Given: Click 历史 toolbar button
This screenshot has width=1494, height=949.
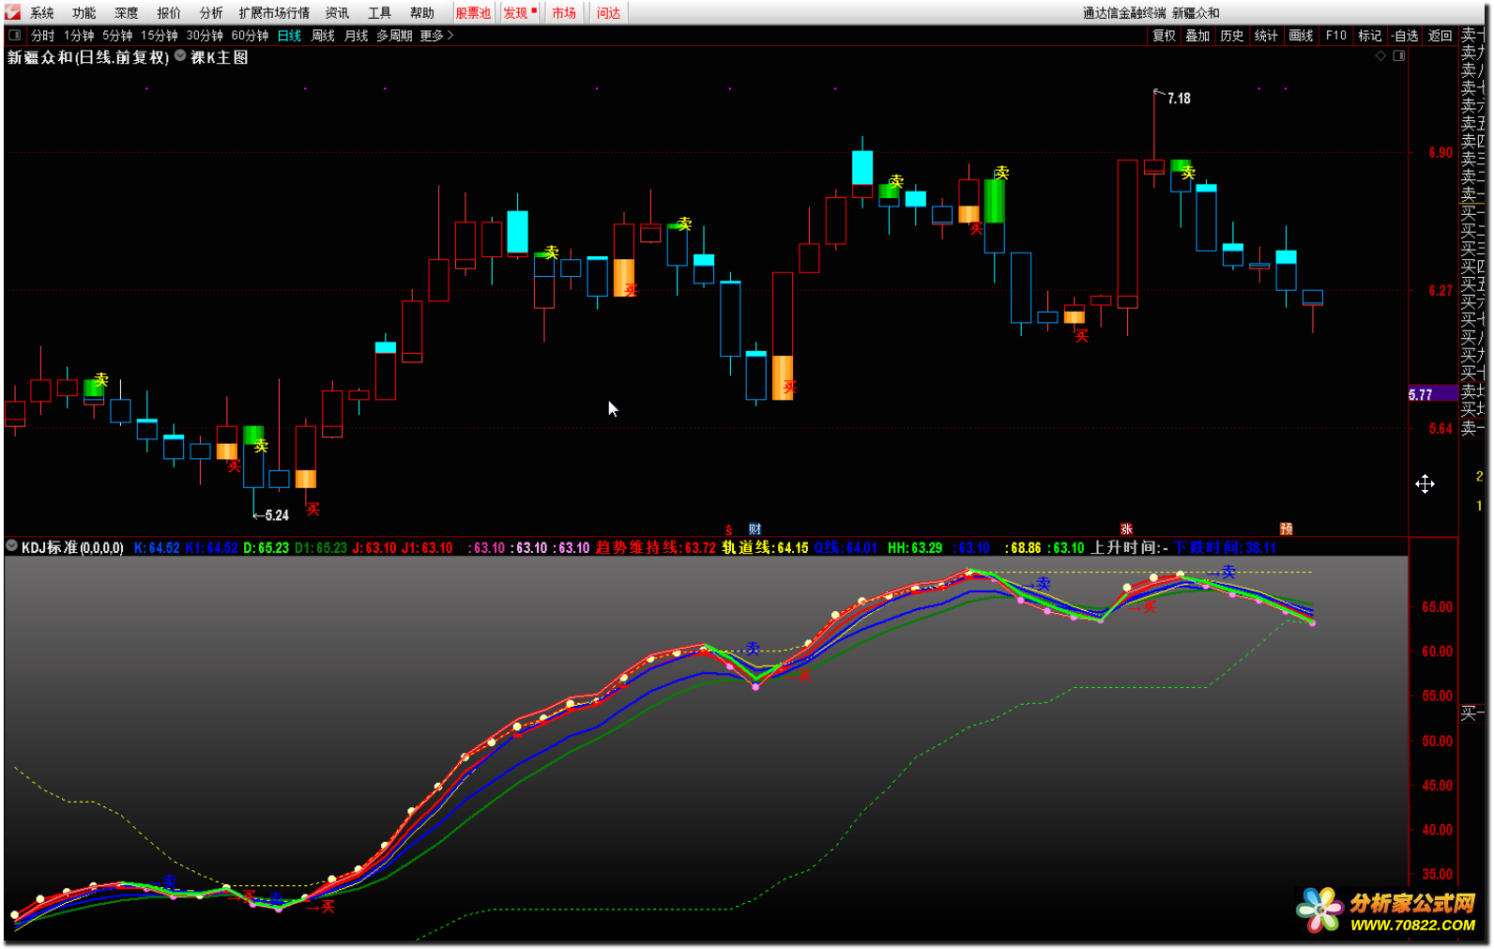Looking at the screenshot, I should (1232, 36).
